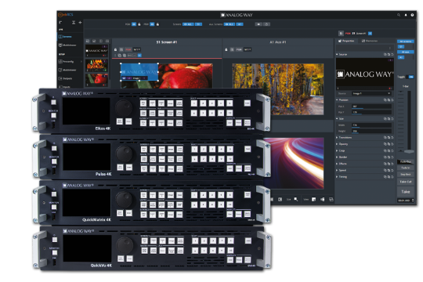The width and height of the screenshot is (423, 282).
Task: Click the four-arrow move icon above the sidebar
Action: coord(80,23)
